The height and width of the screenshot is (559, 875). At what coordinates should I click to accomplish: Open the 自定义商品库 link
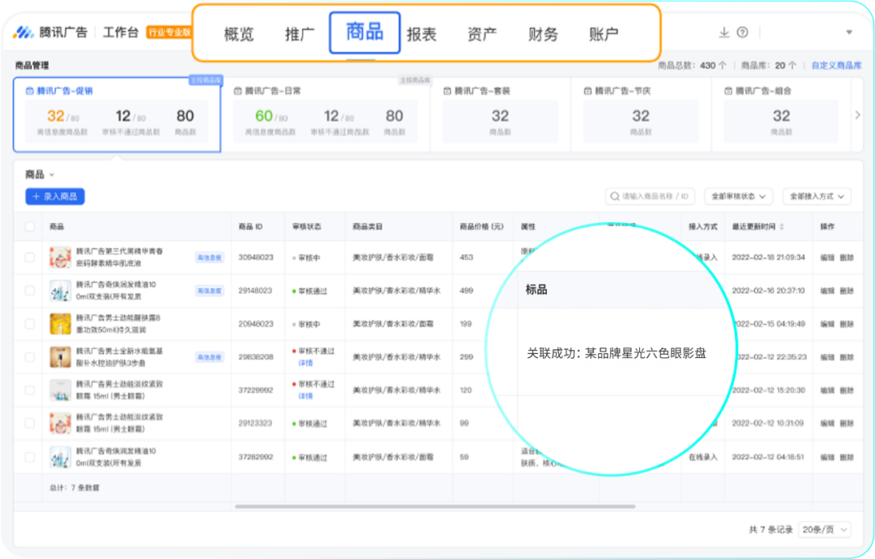pos(836,66)
